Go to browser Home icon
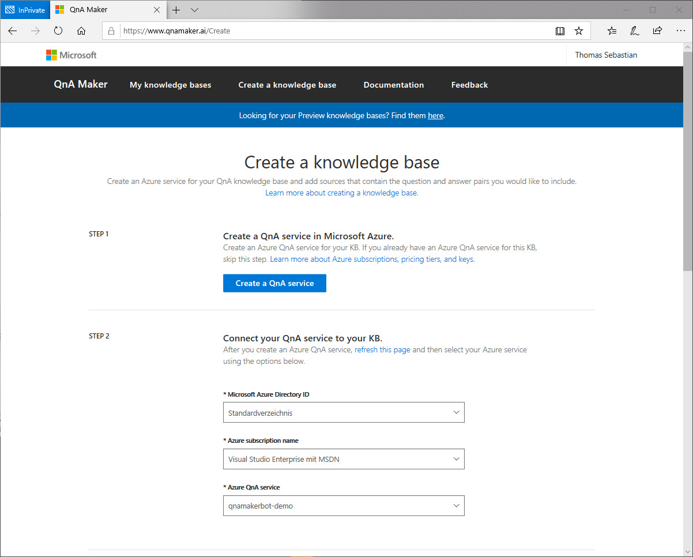 [81, 31]
